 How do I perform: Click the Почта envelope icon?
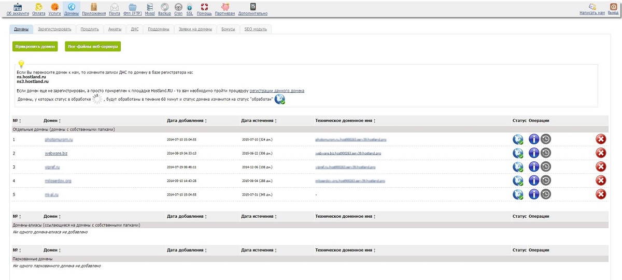click(115, 7)
